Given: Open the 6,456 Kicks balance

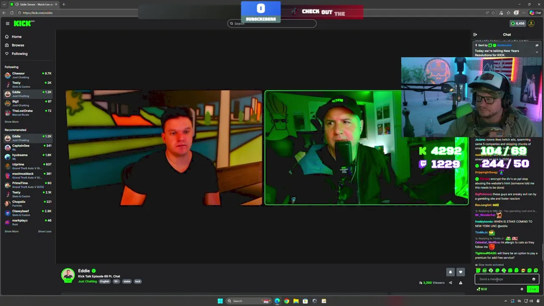Looking at the screenshot, I should [x=517, y=23].
